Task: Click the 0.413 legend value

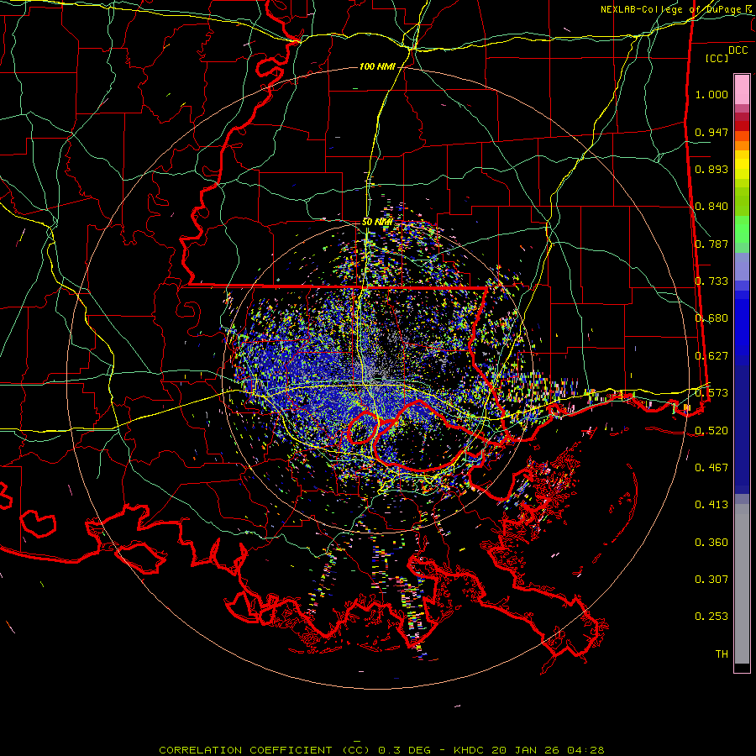Action: [711, 505]
